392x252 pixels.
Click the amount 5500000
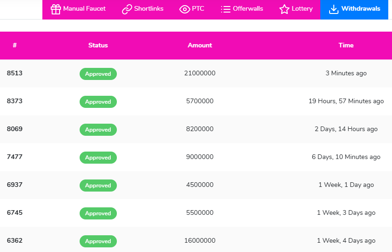(x=200, y=213)
